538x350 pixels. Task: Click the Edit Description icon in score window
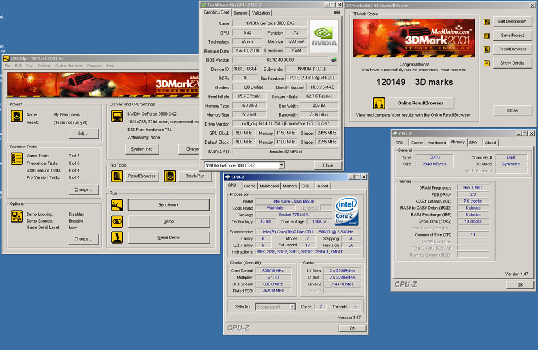(x=486, y=22)
